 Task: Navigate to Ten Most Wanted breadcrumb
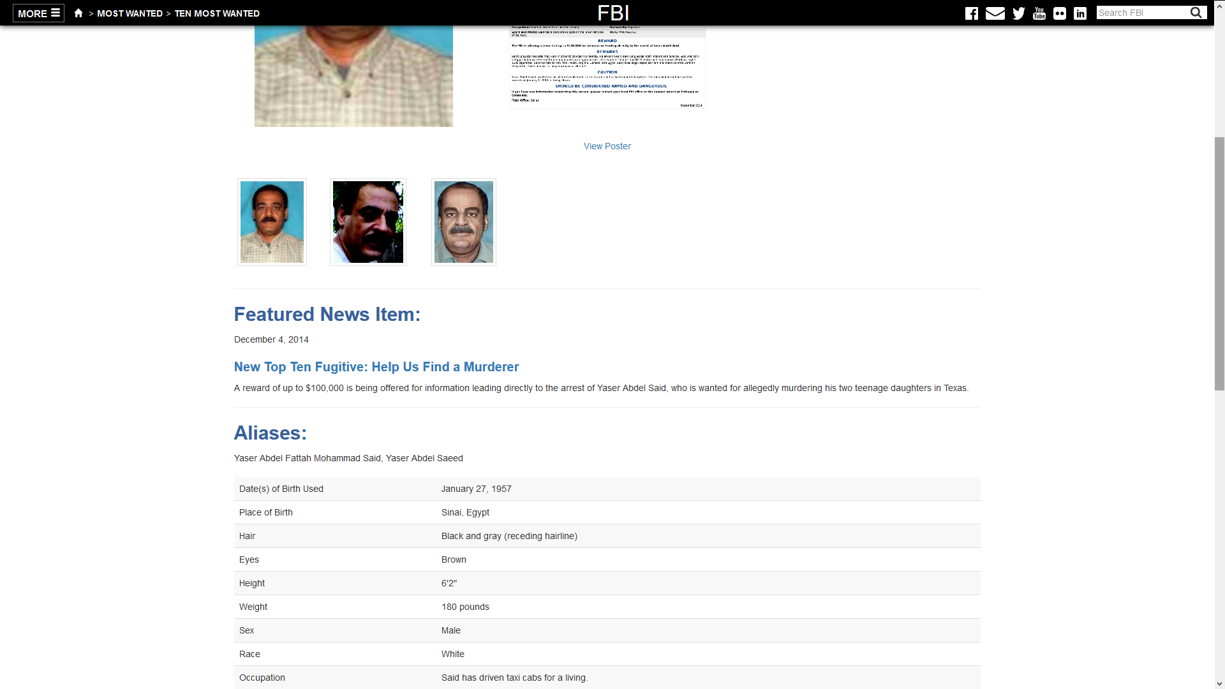(217, 13)
